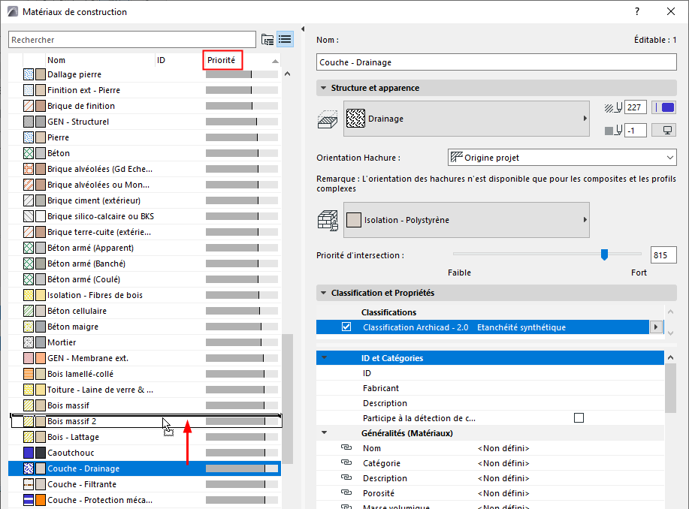689x509 pixels.
Task: Open Orientation Hachure dropdown
Action: 562,158
